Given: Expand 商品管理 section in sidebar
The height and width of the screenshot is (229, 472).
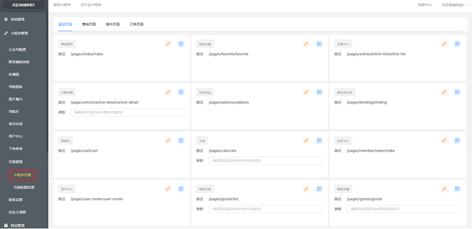Looking at the screenshot, I should click(x=24, y=225).
